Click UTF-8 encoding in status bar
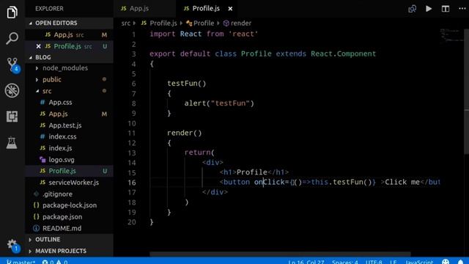The width and height of the screenshot is (469, 264). coord(374,262)
